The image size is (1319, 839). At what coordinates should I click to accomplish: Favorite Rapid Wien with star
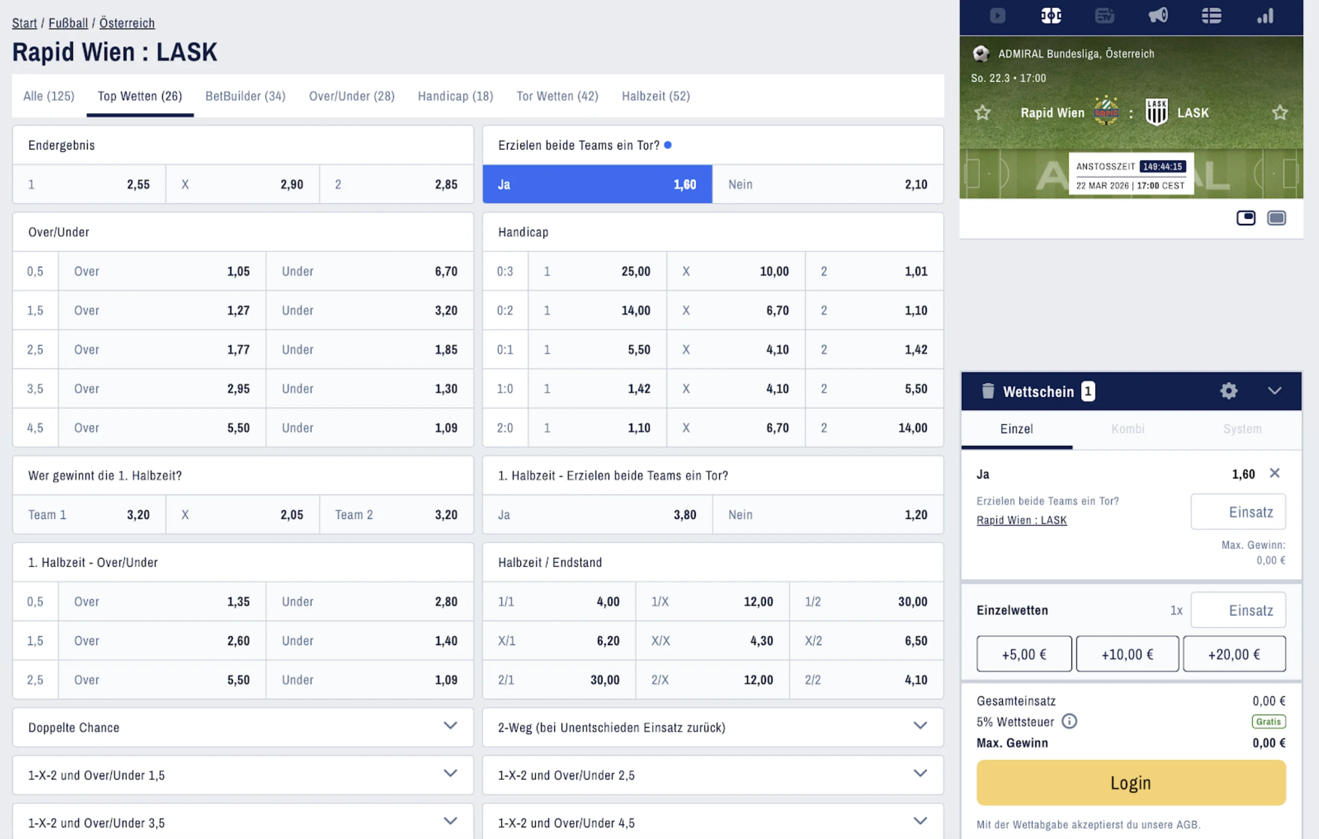point(982,113)
